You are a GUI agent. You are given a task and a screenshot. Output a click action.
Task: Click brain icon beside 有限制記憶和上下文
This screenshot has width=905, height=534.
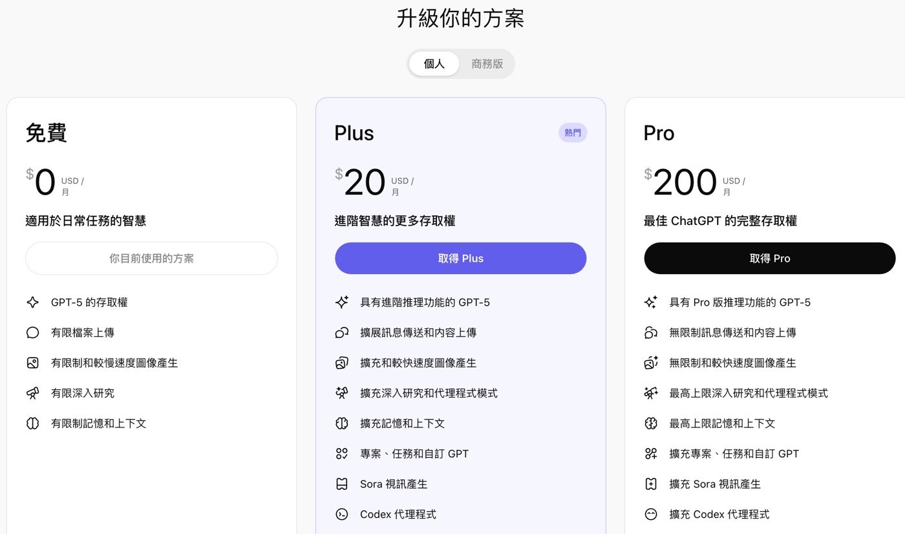33,423
